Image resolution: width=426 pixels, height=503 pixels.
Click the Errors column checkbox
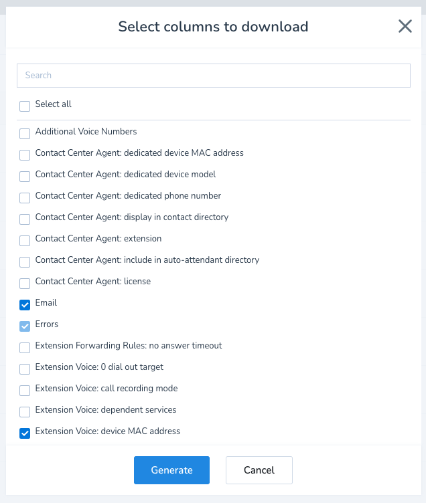tap(25, 326)
